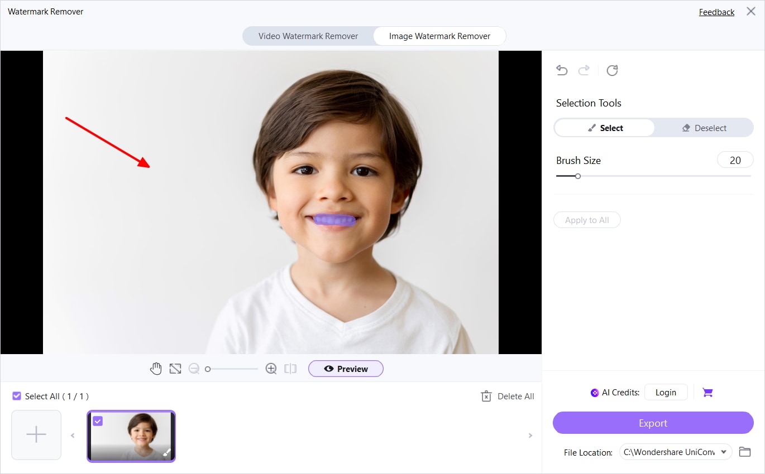Expand the File Location dropdown
The width and height of the screenshot is (765, 474).
tap(724, 452)
